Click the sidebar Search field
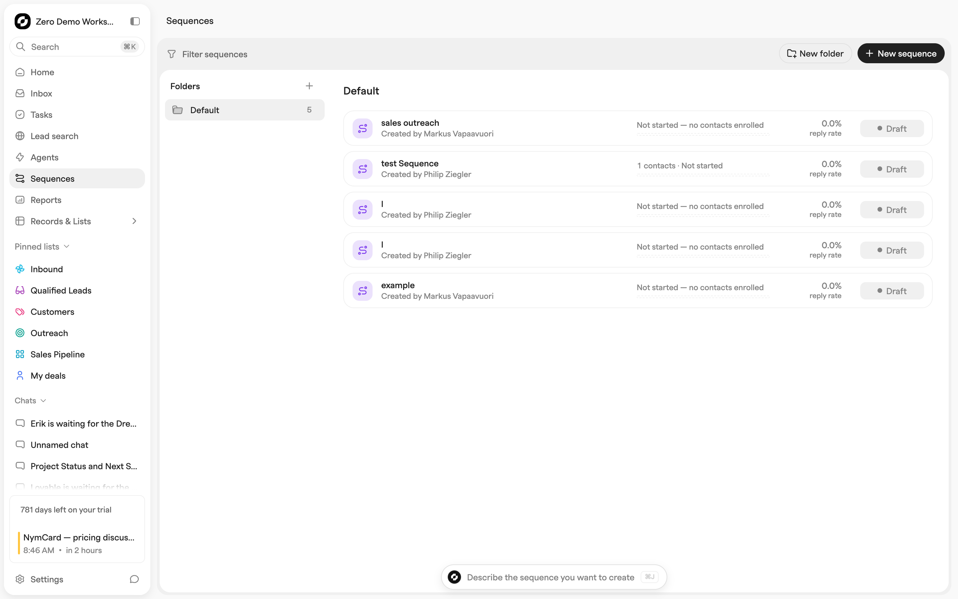 tap(77, 47)
